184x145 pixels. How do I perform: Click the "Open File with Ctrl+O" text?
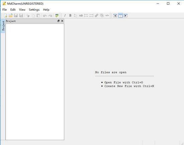pos(123,82)
